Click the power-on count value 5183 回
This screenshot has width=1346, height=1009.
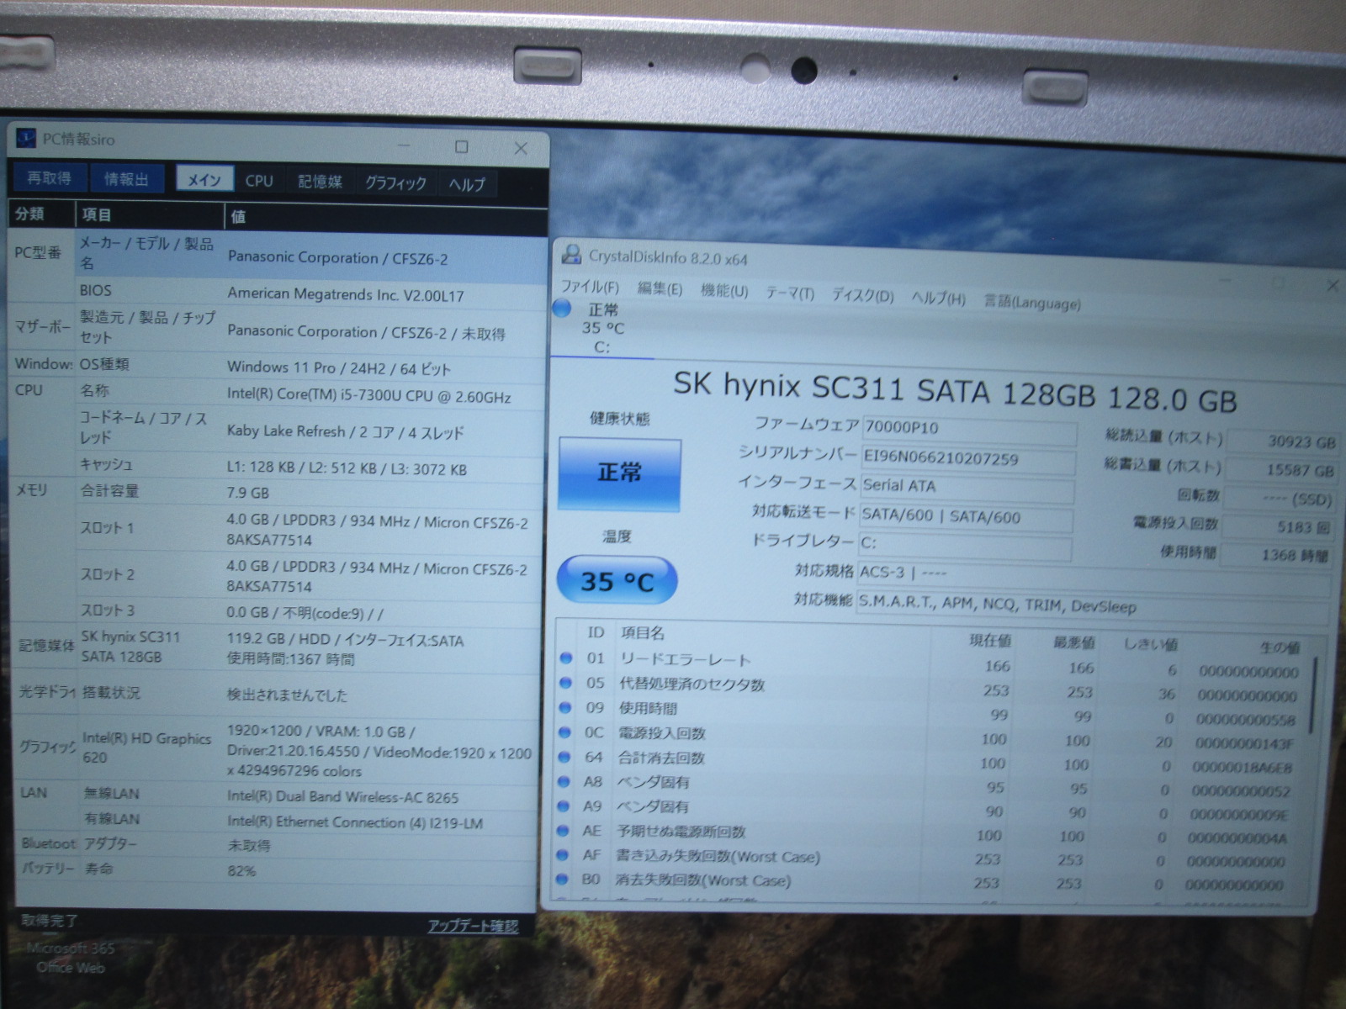point(1278,527)
